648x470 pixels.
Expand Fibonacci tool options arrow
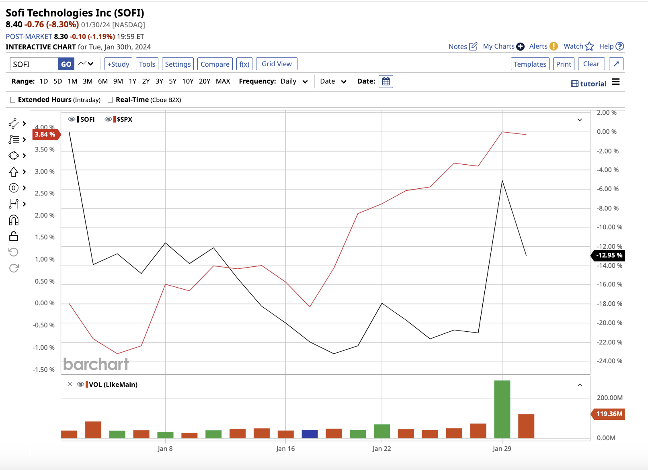[24, 139]
